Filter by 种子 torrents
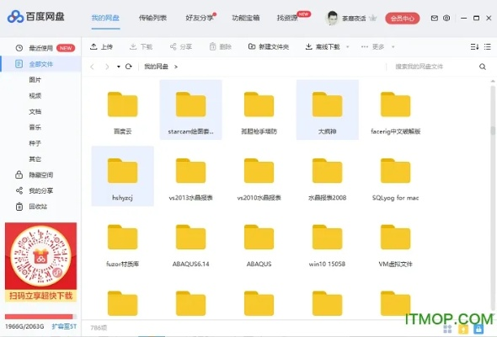This screenshot has width=497, height=337. coord(35,143)
